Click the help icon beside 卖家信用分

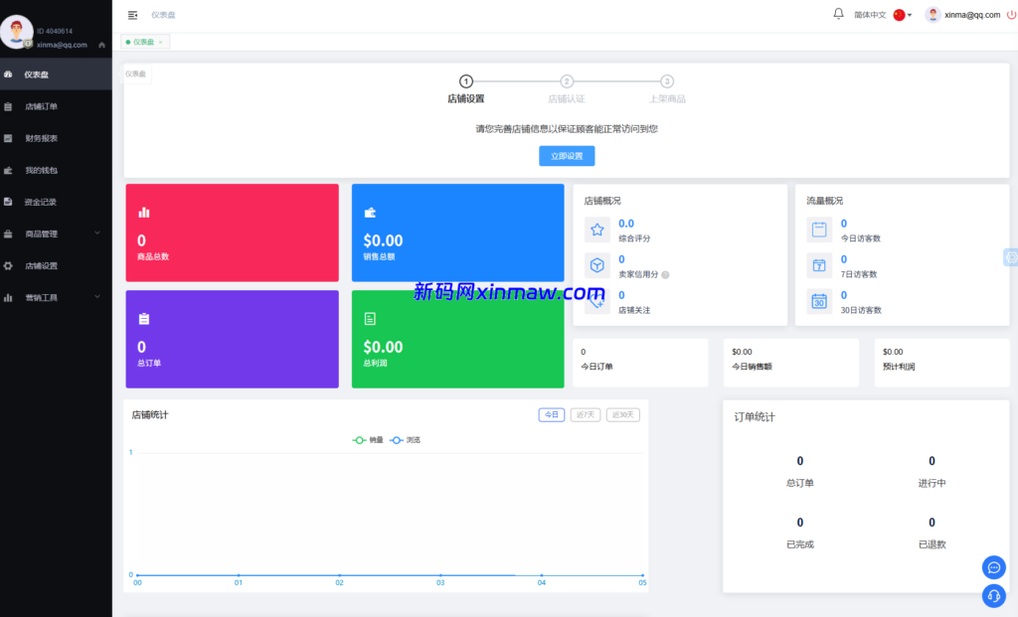665,274
